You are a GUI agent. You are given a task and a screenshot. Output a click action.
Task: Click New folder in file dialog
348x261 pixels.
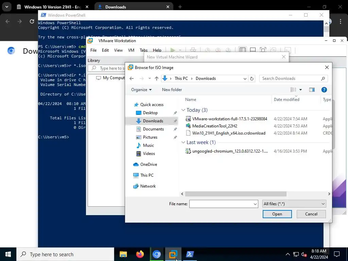click(172, 90)
